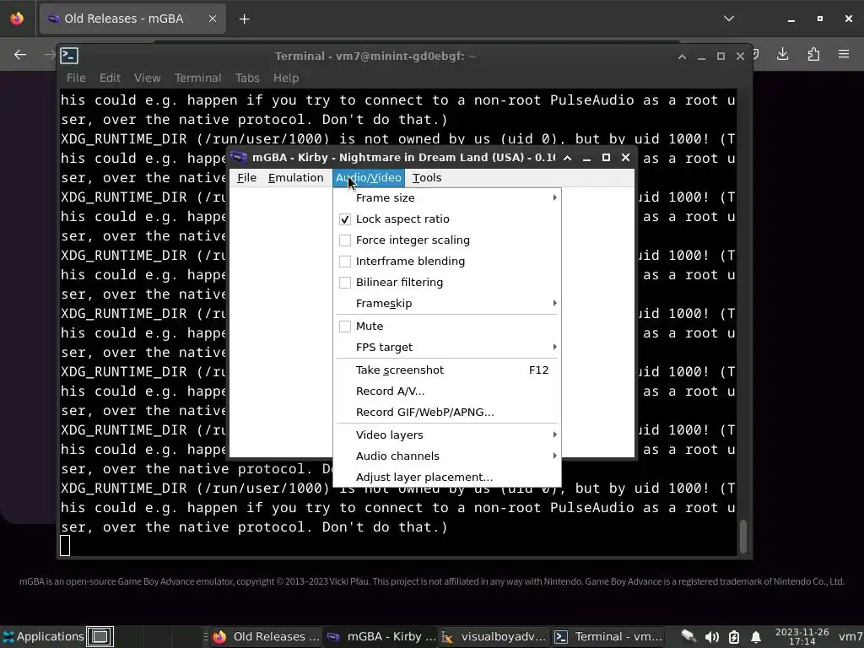This screenshot has width=864, height=648.
Task: Click the Firefox logo icon in tab bar
Action: 17,19
